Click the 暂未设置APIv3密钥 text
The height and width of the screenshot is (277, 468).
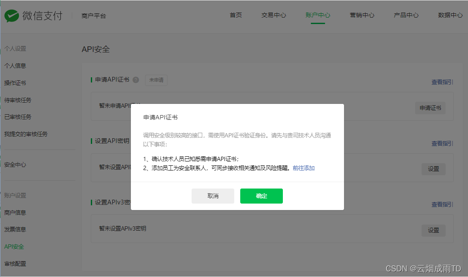[x=123, y=228]
